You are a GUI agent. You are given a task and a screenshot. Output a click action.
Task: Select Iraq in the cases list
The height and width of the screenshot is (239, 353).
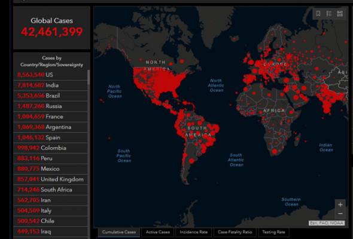(51, 232)
